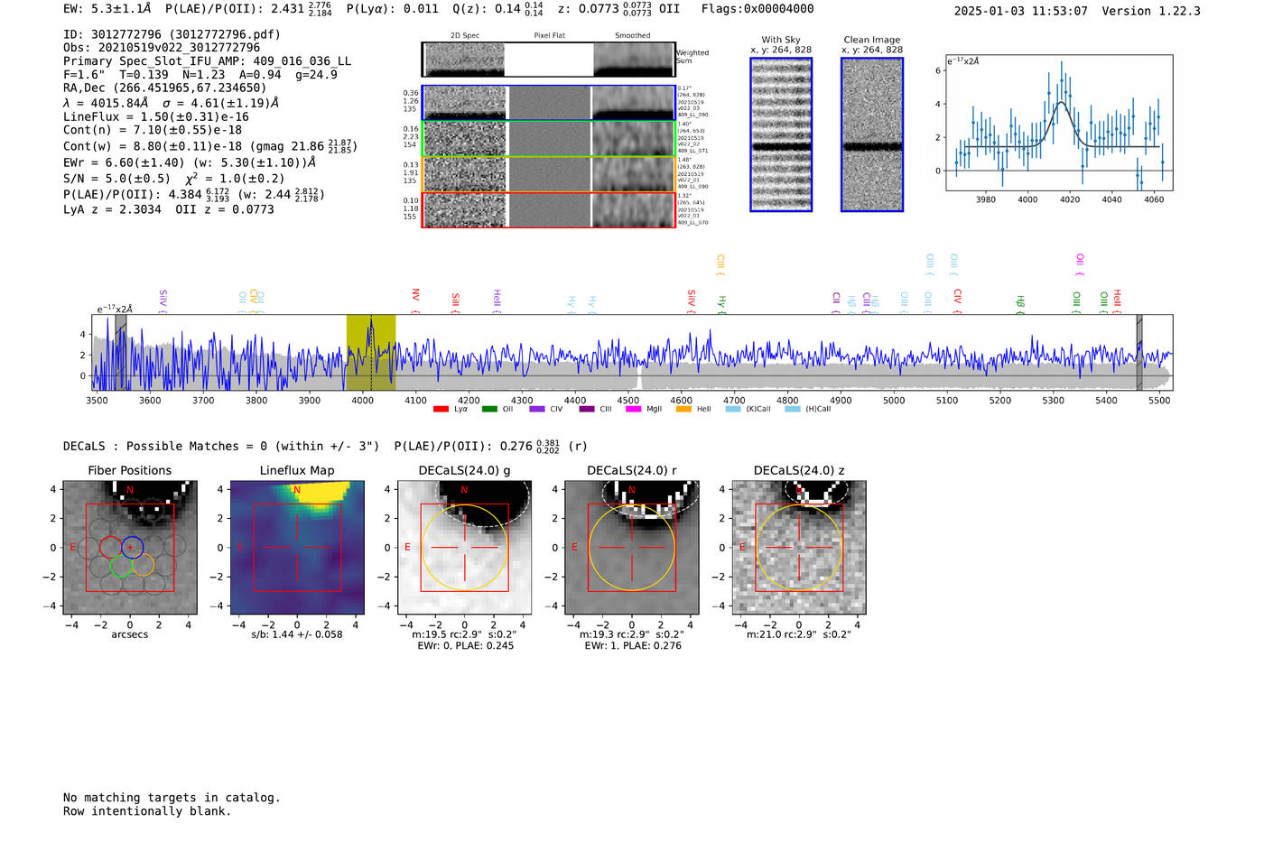Viewport: 1264px width, 860px height.
Task: Click the blue fiber circle in Fiber Positions
Action: pyautogui.click(x=132, y=547)
